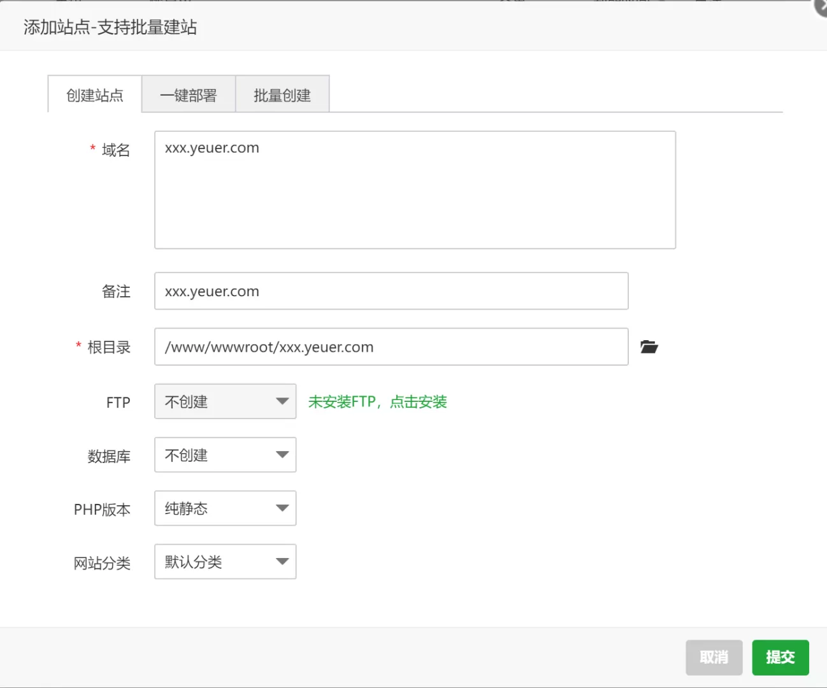This screenshot has height=688, width=827.
Task: Submit the form with the 提交 button
Action: 780,657
